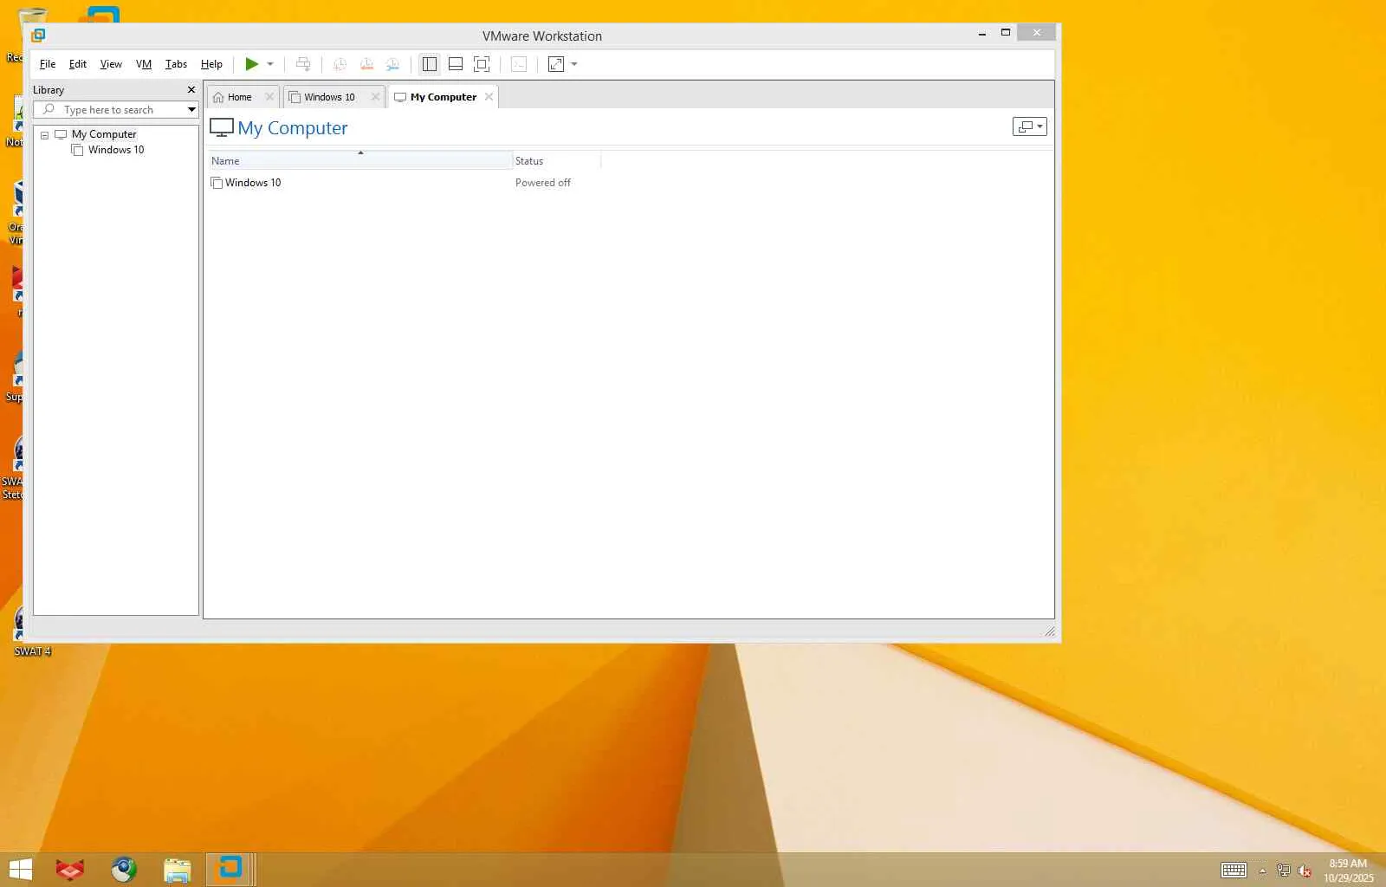Open the Tabs menu
This screenshot has width=1386, height=887.
(x=176, y=64)
